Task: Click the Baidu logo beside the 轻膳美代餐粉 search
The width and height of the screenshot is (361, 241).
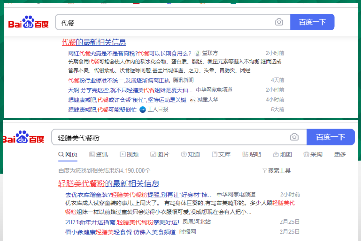Action: click(x=23, y=137)
